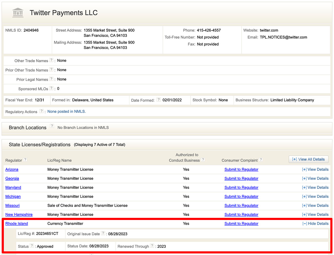The height and width of the screenshot is (255, 334).
Task: Follow the Georgia regulator link
Action: [12, 178]
